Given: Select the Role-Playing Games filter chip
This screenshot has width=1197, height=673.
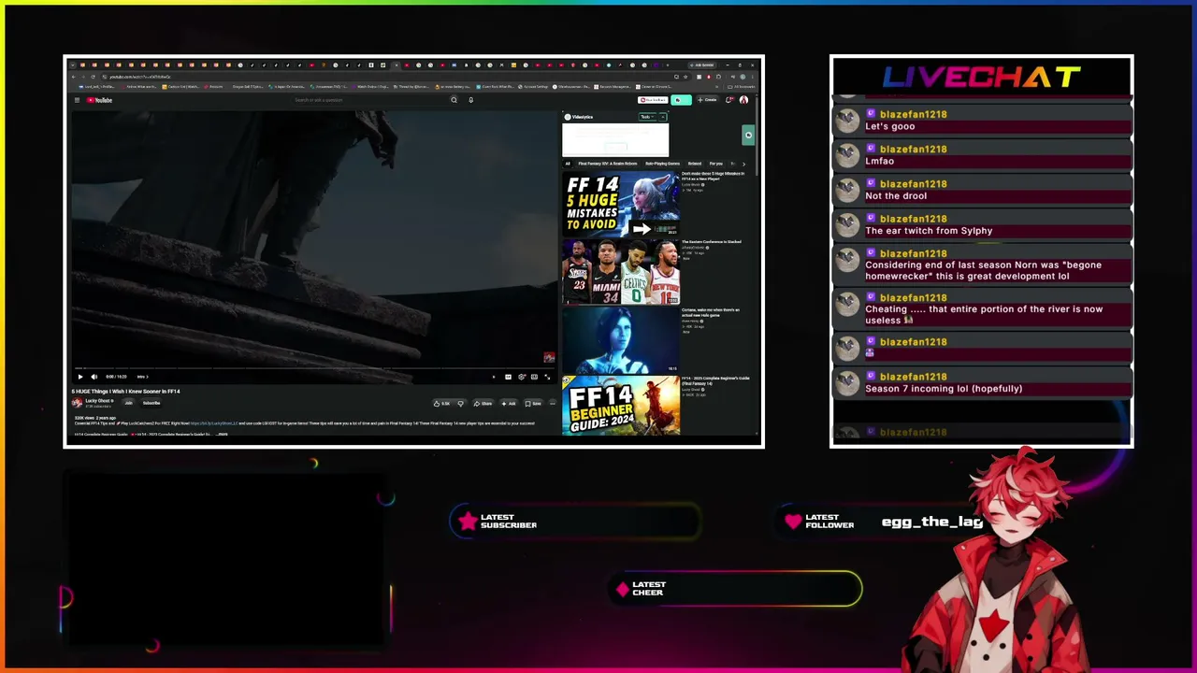Looking at the screenshot, I should [x=662, y=164].
